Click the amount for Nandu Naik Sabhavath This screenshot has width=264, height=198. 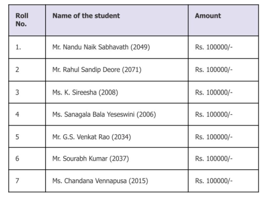(x=213, y=48)
